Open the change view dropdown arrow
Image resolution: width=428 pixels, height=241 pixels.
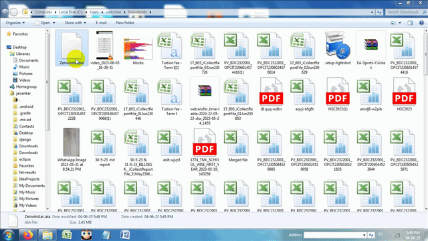pyautogui.click(x=400, y=23)
